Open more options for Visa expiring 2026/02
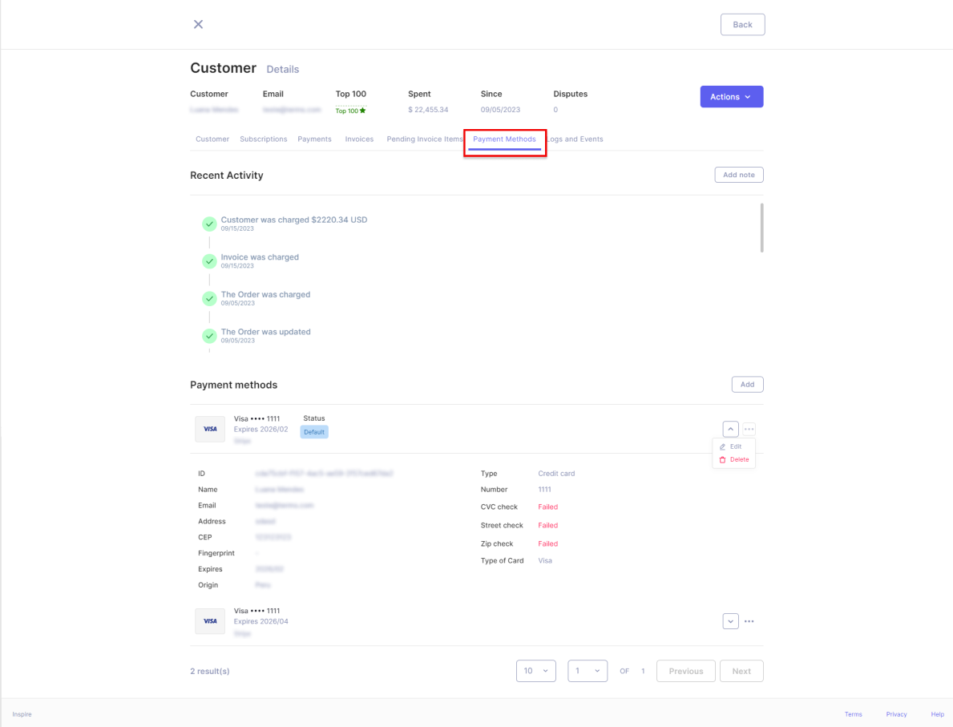The width and height of the screenshot is (953, 727). click(x=749, y=429)
